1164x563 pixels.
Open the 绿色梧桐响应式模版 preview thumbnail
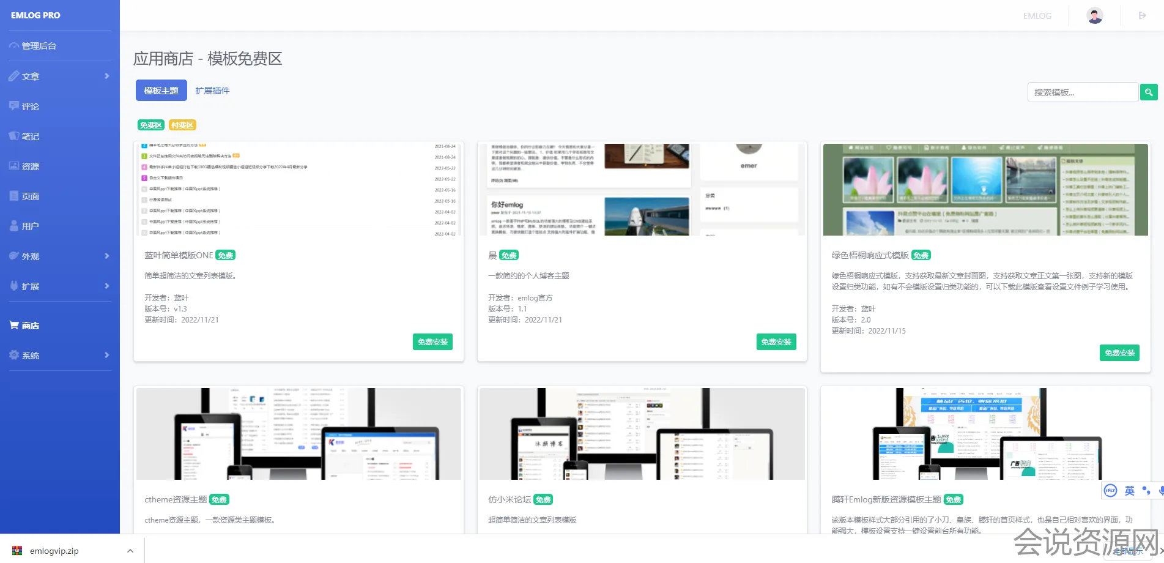click(x=985, y=190)
